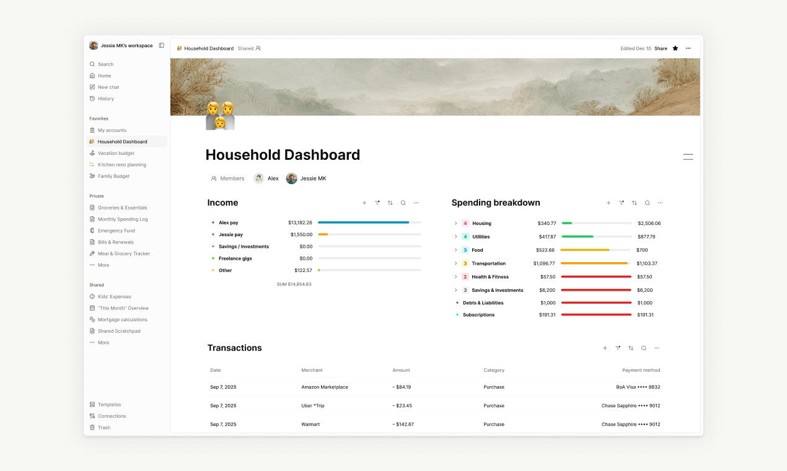Click the Alex pay progress bar

point(369,222)
